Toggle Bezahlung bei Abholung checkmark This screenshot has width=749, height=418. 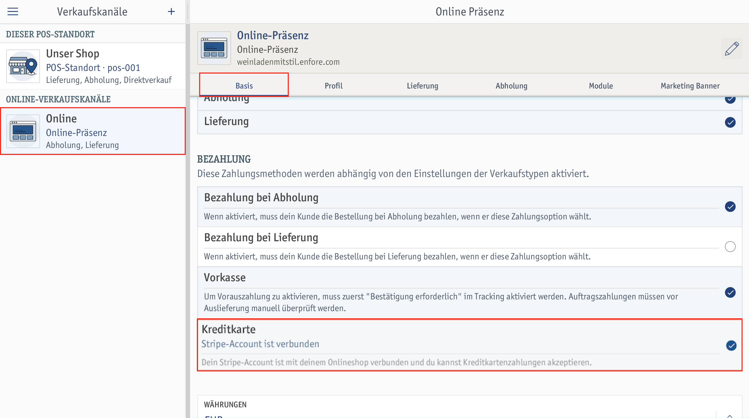click(730, 207)
